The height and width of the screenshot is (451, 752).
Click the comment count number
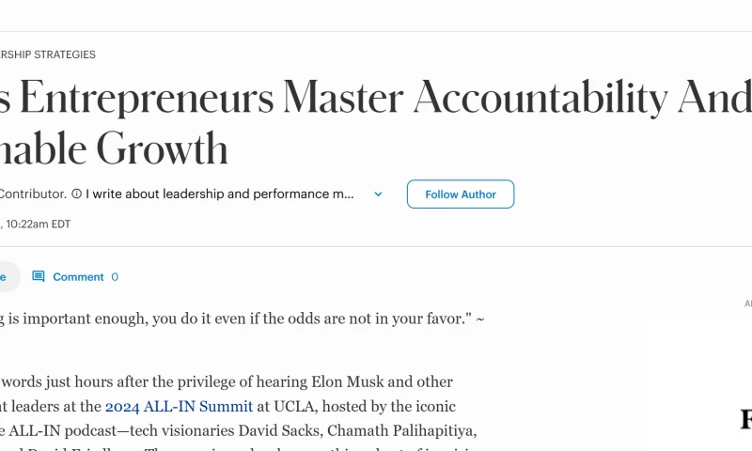(x=115, y=277)
